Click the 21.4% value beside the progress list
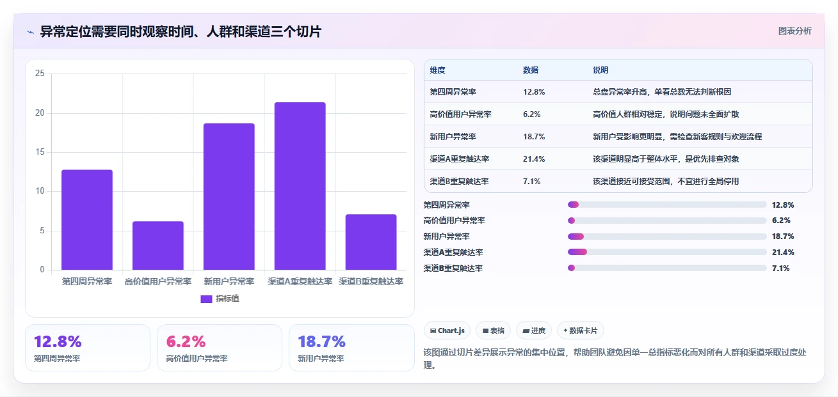This screenshot has height=397, width=838. 783,253
